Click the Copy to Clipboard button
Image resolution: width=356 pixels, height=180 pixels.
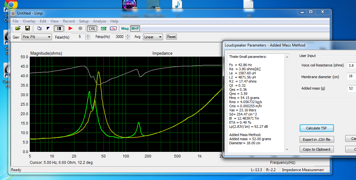pyautogui.click(x=316, y=149)
